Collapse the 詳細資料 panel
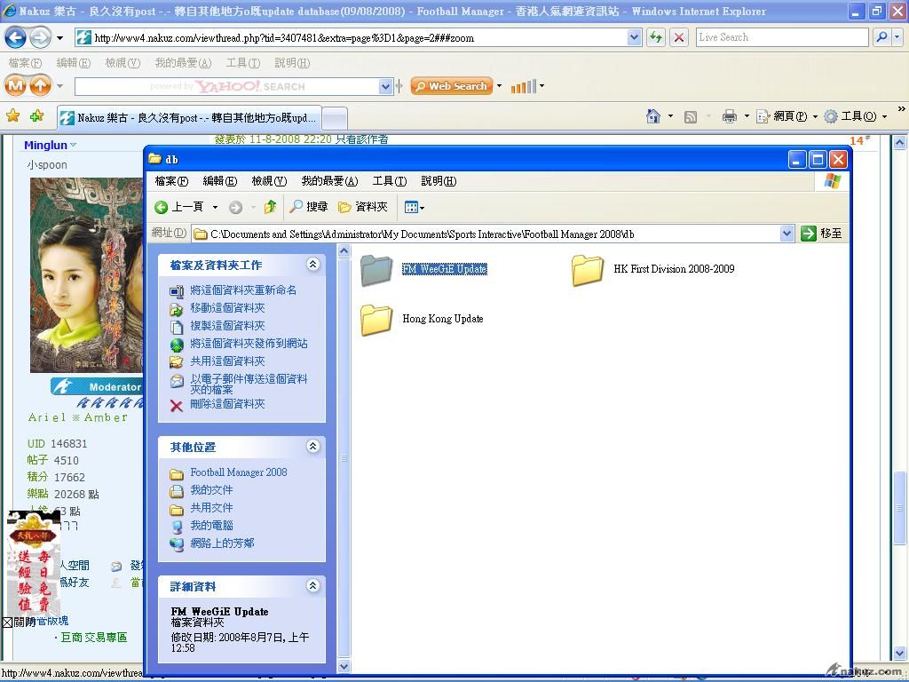The width and height of the screenshot is (909, 682). tap(312, 586)
